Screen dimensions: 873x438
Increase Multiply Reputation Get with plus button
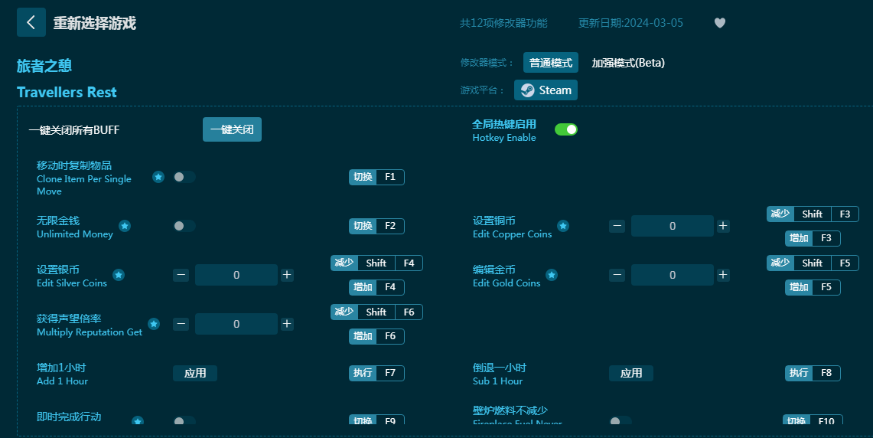click(287, 324)
